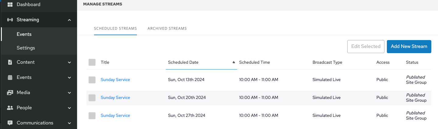Click the Scheduled Date sort arrow
This screenshot has width=438, height=129.
(x=234, y=62)
